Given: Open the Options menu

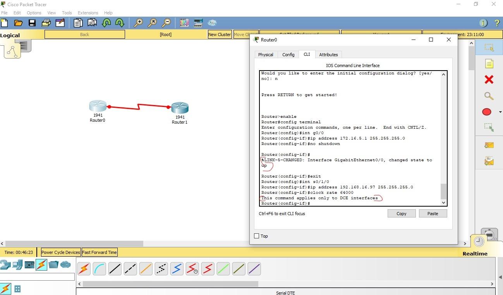Looking at the screenshot, I should [34, 13].
